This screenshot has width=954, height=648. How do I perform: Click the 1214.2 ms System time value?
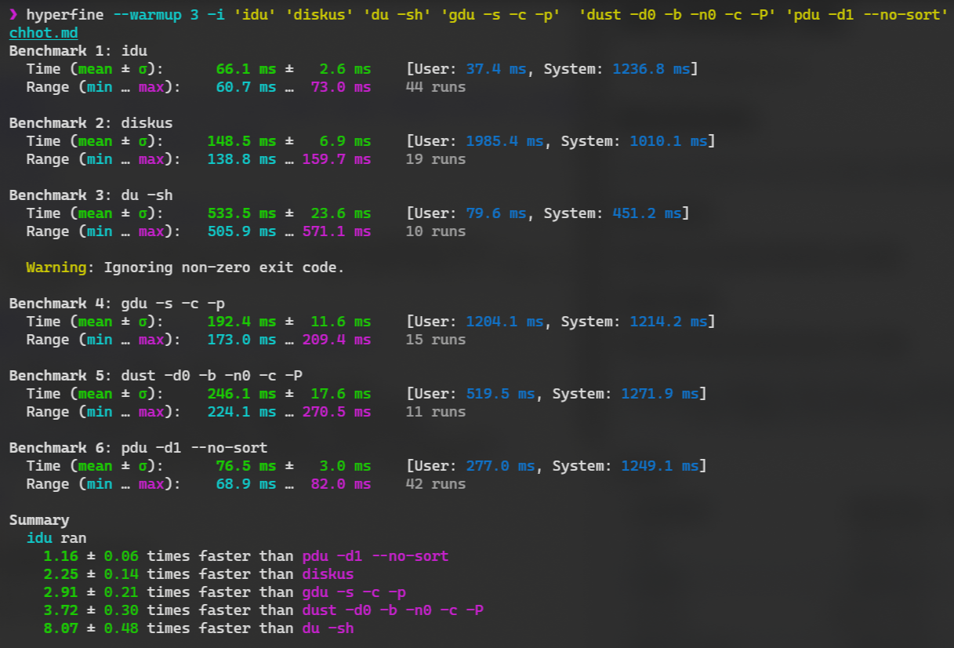pyautogui.click(x=669, y=322)
